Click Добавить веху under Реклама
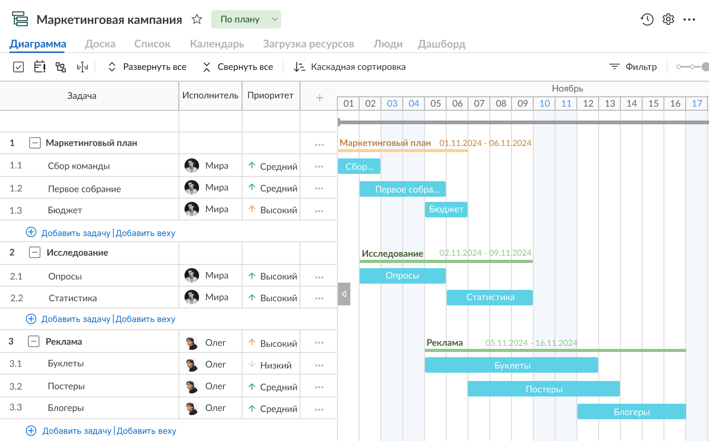 coord(147,431)
